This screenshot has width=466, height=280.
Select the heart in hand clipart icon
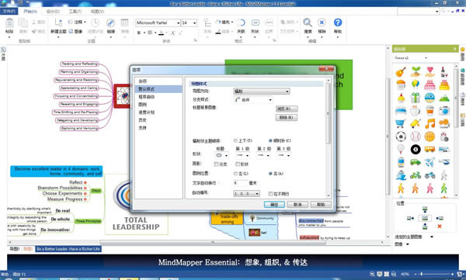point(429,71)
